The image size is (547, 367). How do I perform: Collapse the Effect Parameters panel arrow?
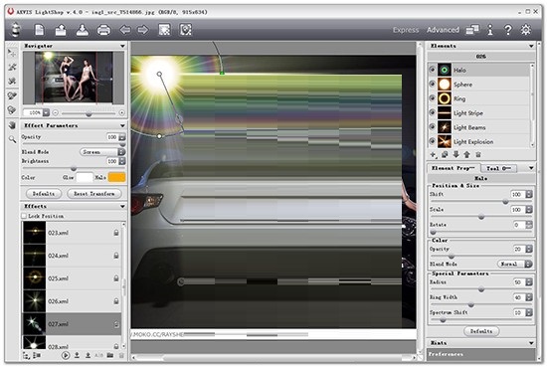pyautogui.click(x=122, y=125)
